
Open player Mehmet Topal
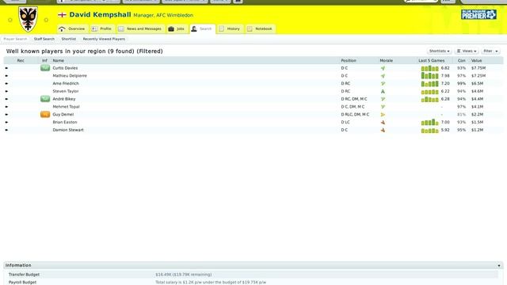pos(66,107)
